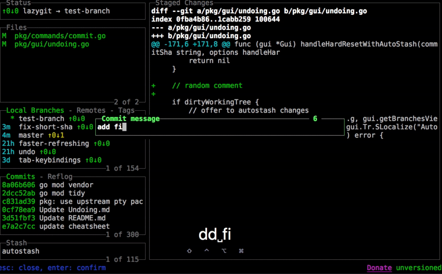Click the Files panel title
The height and width of the screenshot is (274, 442).
pyautogui.click(x=16, y=28)
